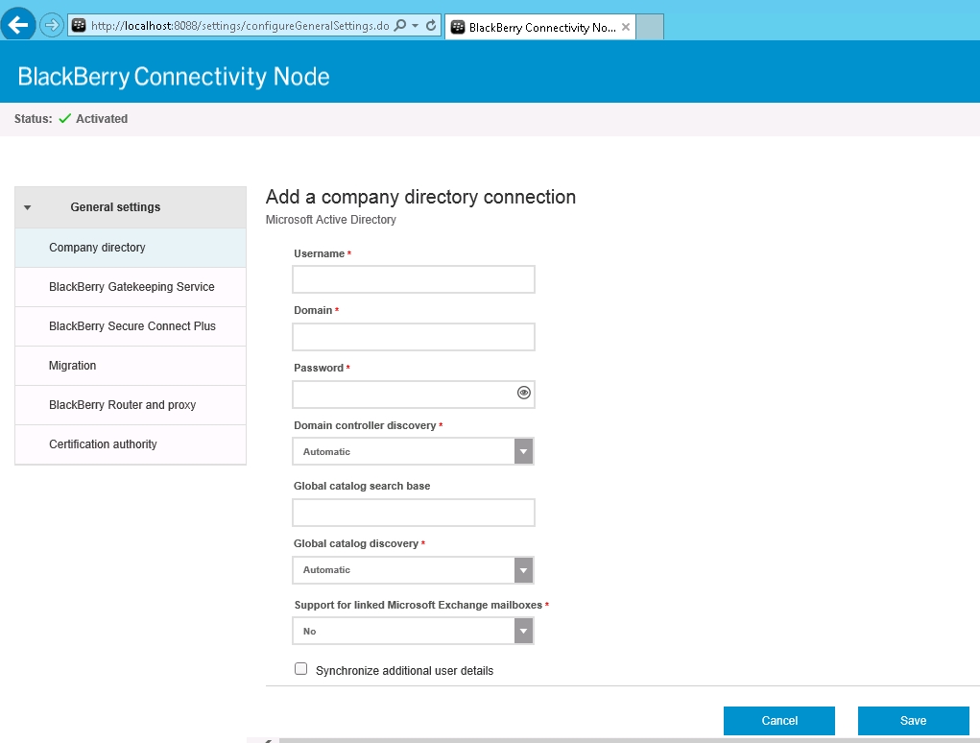The height and width of the screenshot is (743, 980).
Task: Click the search magnifier icon in address bar
Action: tap(400, 26)
